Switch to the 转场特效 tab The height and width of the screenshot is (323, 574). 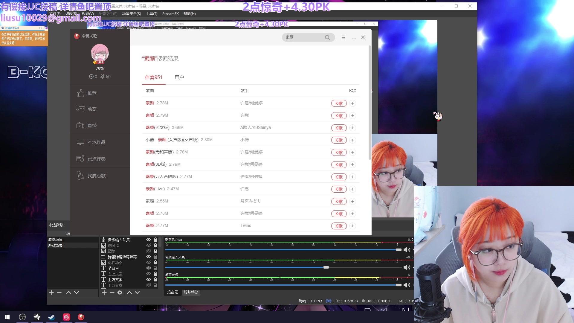pos(191,292)
